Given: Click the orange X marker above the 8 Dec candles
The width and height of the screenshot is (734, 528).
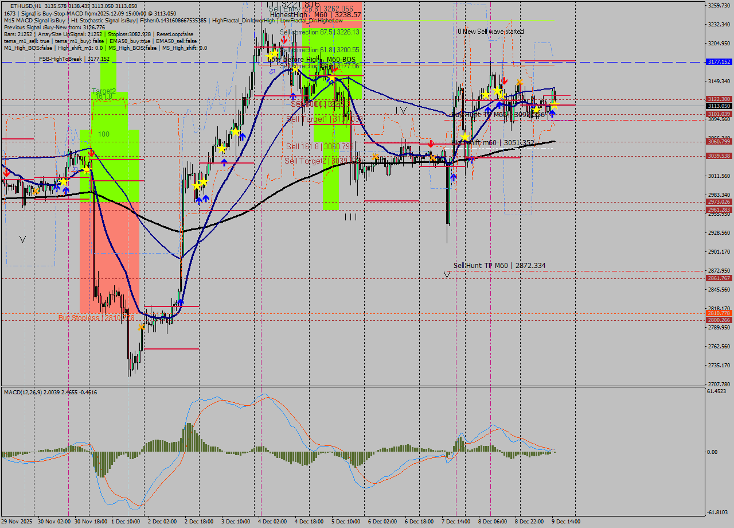Looking at the screenshot, I should (518, 83).
